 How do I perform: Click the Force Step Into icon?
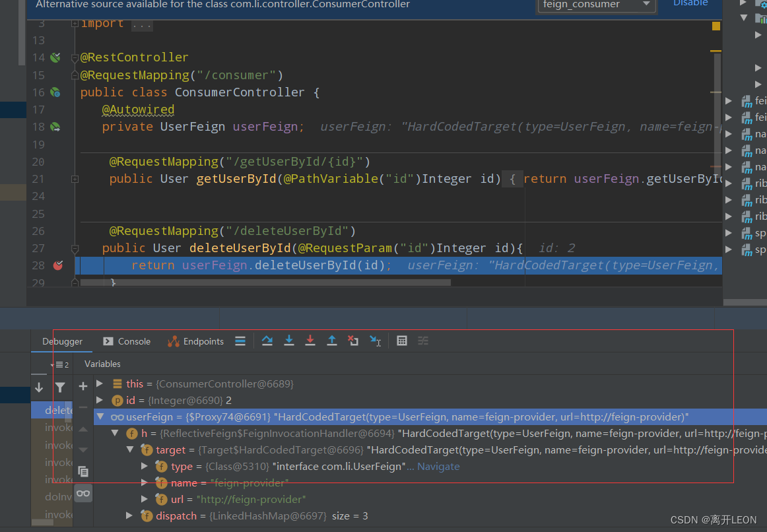(310, 341)
